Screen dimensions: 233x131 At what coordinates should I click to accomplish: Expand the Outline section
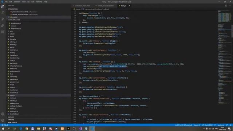[11, 117]
